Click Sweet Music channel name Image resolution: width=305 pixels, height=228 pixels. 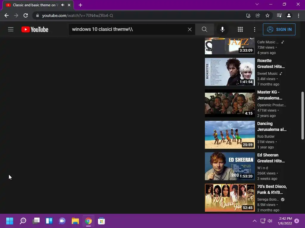click(267, 74)
